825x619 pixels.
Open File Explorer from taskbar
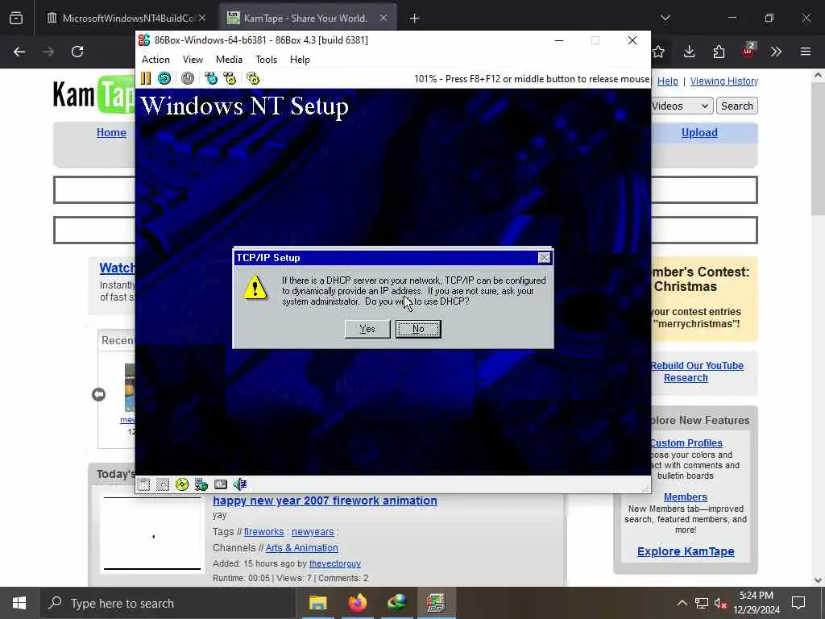(317, 603)
